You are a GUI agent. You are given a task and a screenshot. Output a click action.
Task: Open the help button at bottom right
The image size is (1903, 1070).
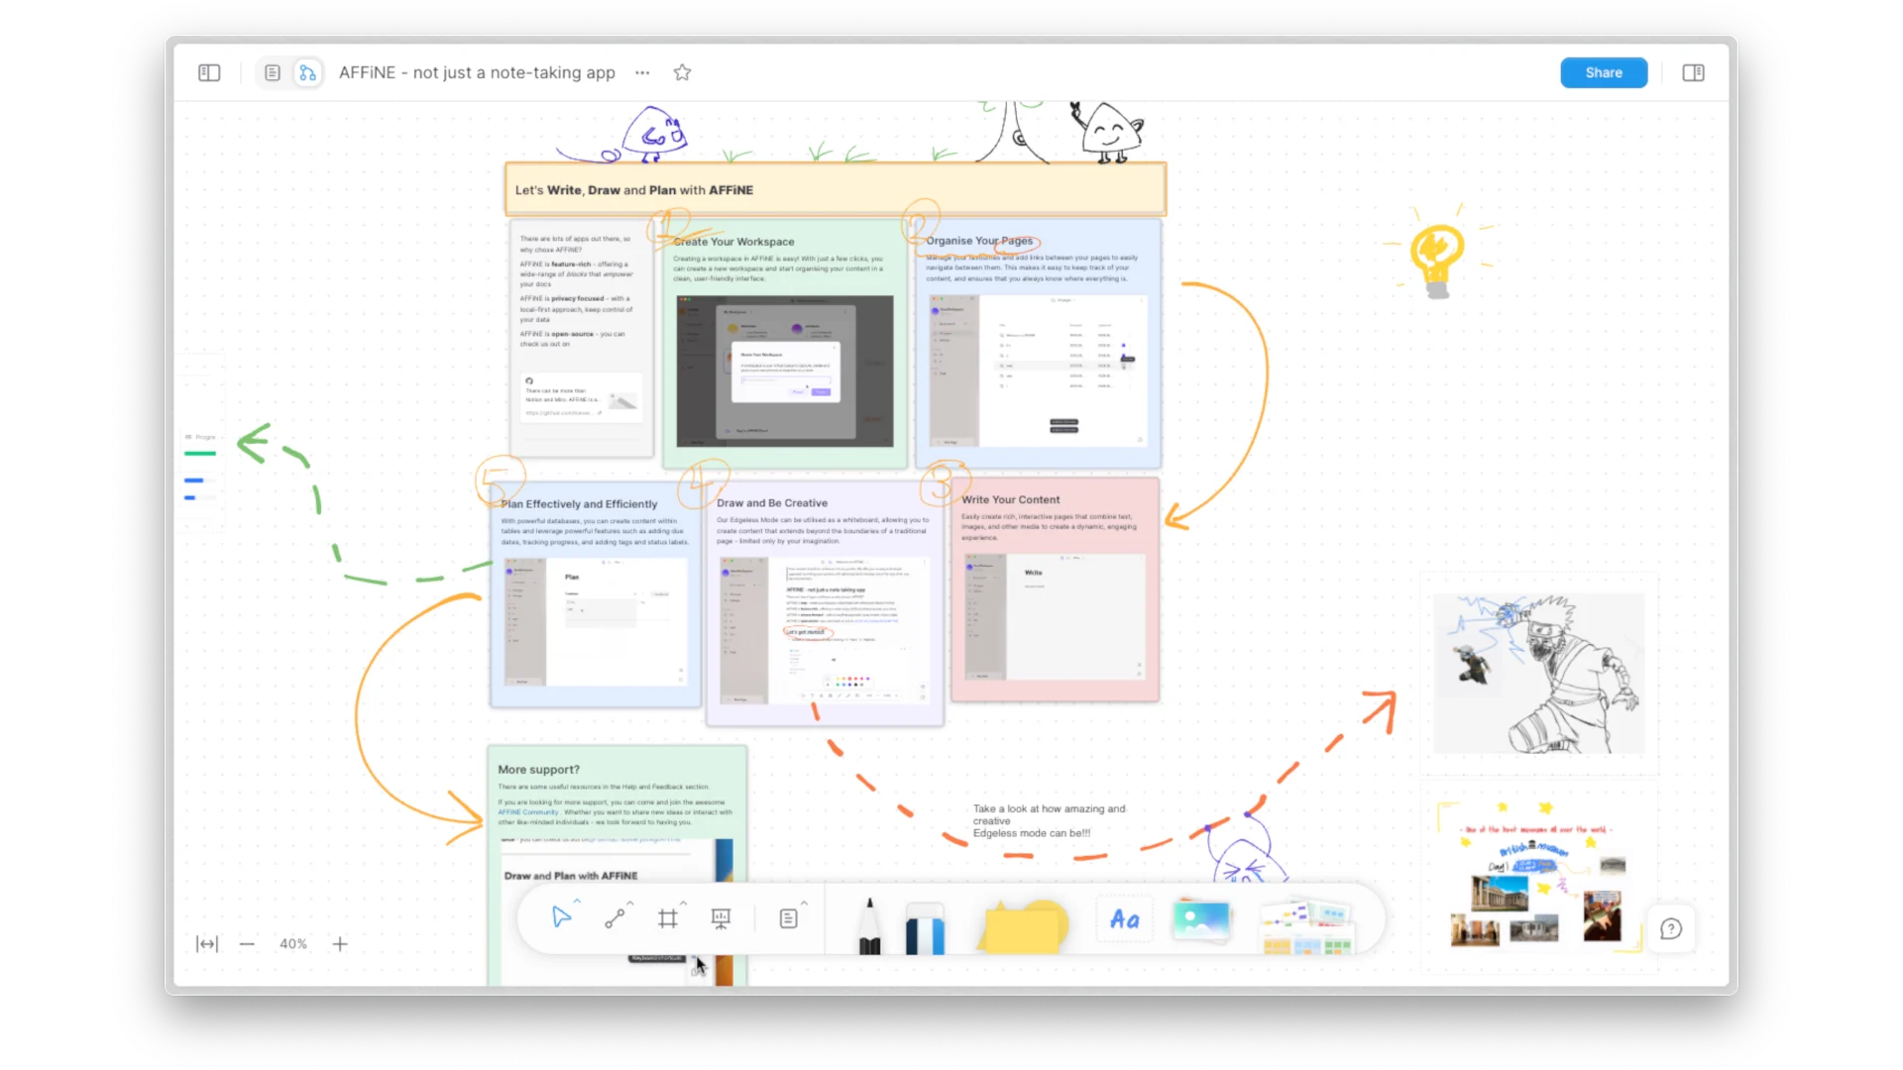click(1672, 928)
